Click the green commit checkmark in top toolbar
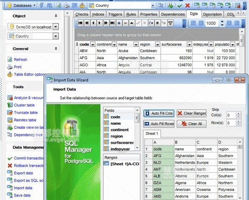The width and height of the screenshot is (249, 200). coord(180,6)
